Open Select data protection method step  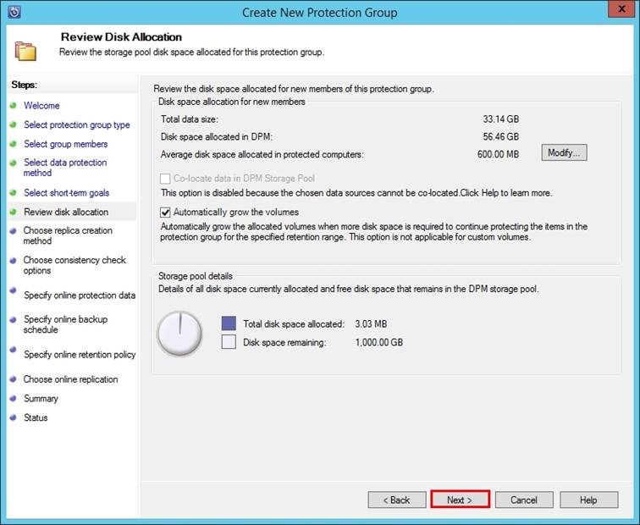[x=65, y=168]
